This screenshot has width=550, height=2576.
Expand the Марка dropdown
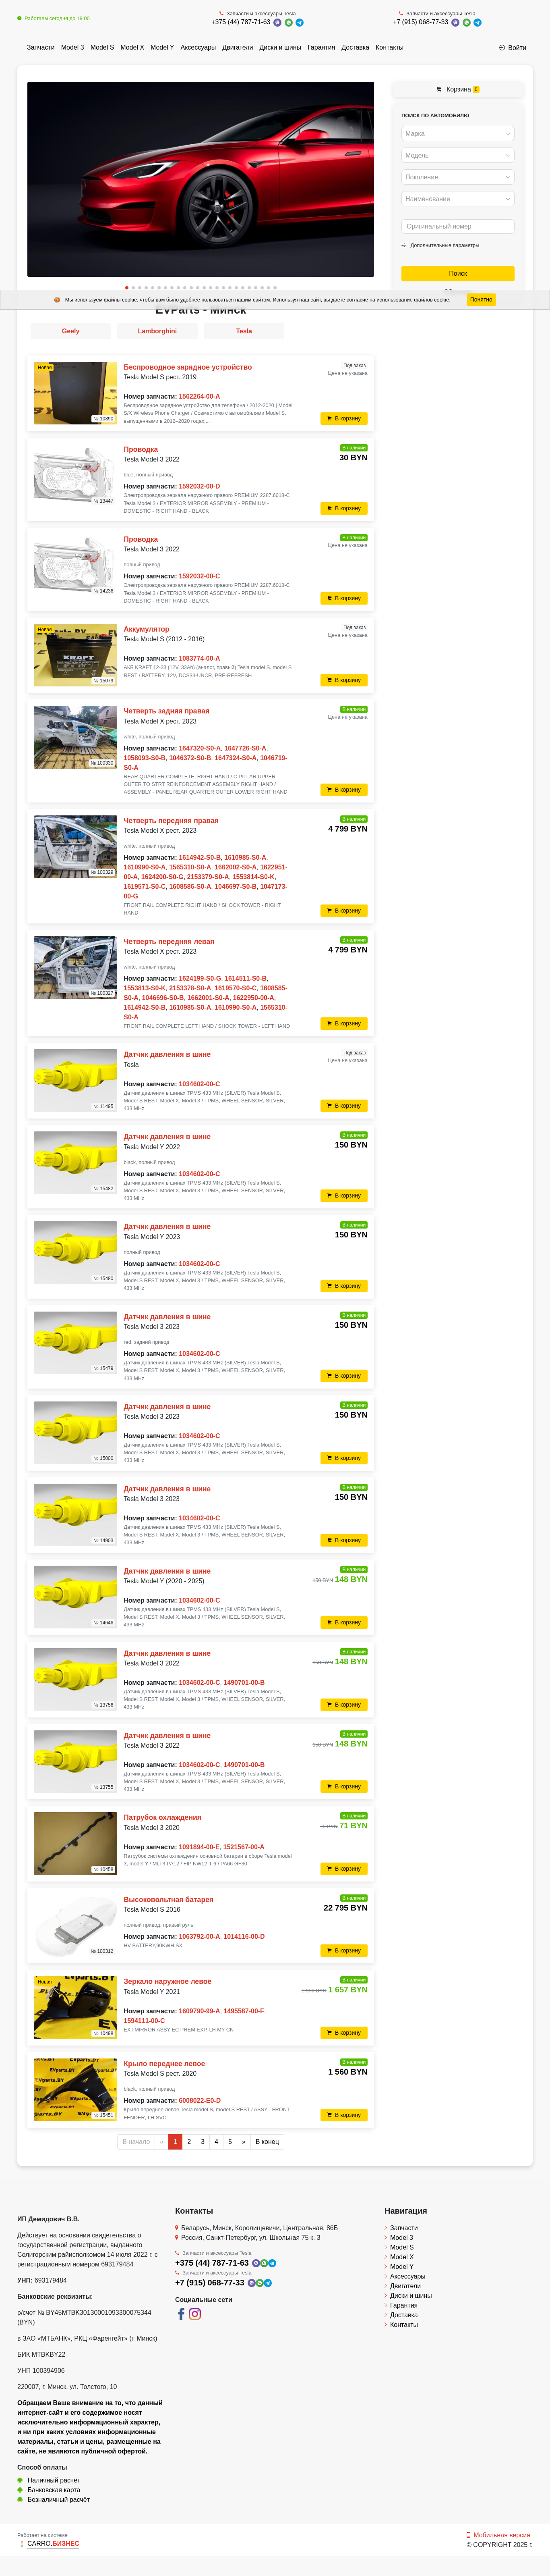coord(458,134)
